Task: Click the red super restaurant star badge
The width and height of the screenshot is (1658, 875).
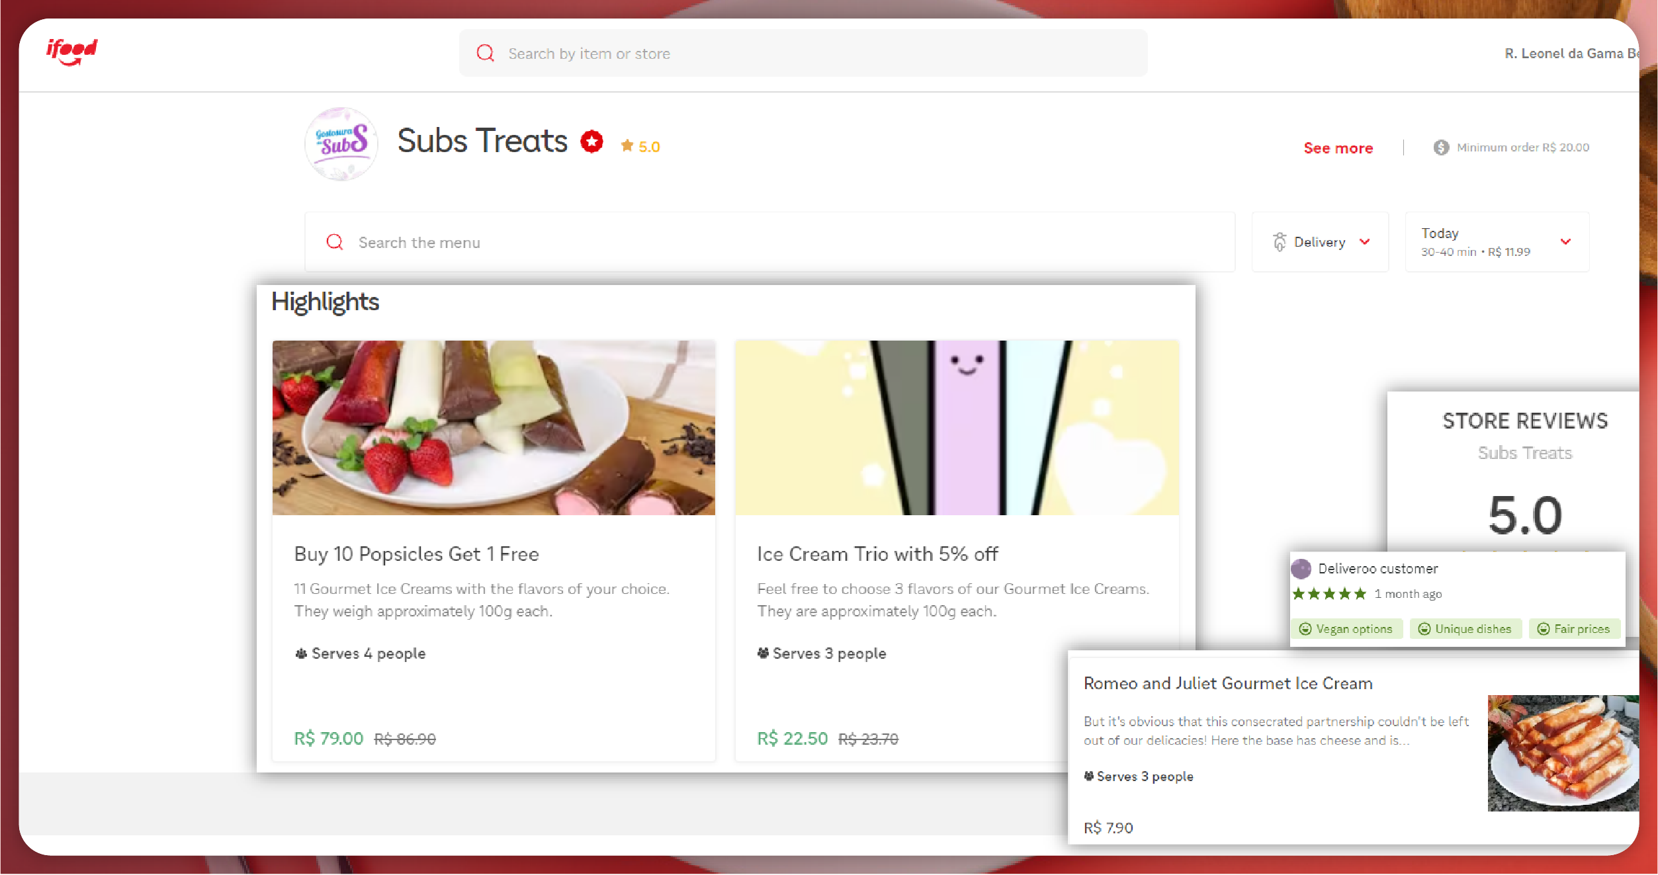Action: [x=591, y=141]
